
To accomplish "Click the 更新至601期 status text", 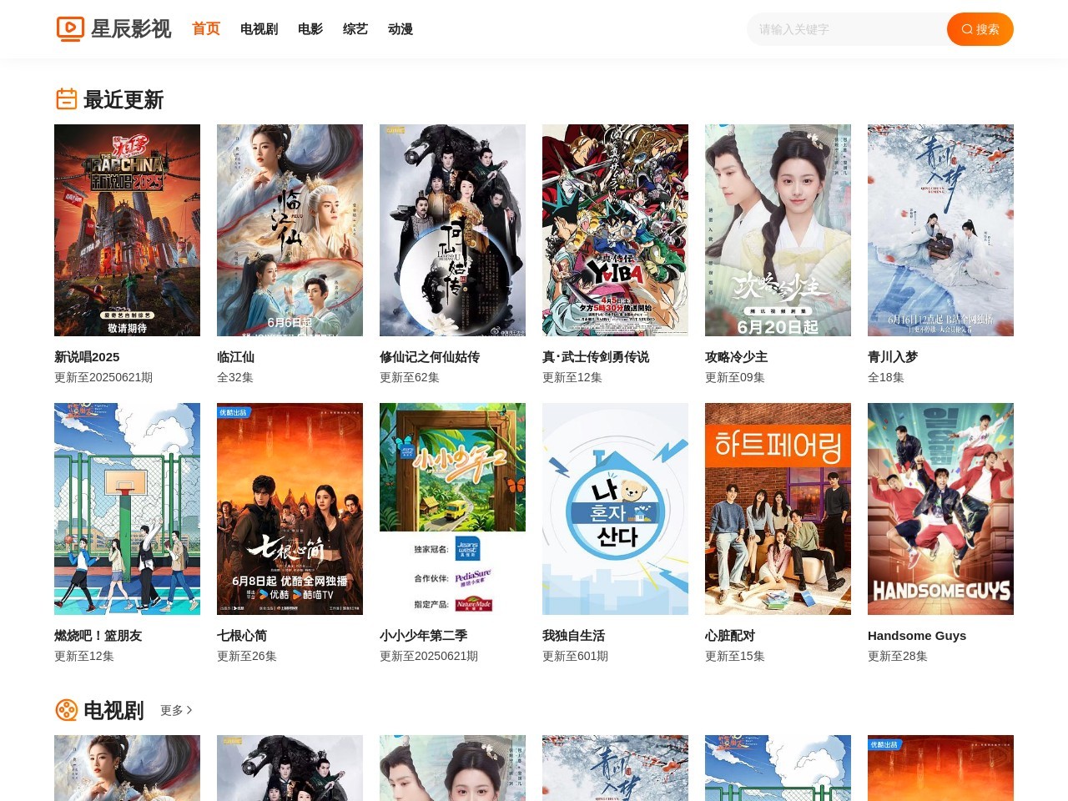I will coord(575,656).
